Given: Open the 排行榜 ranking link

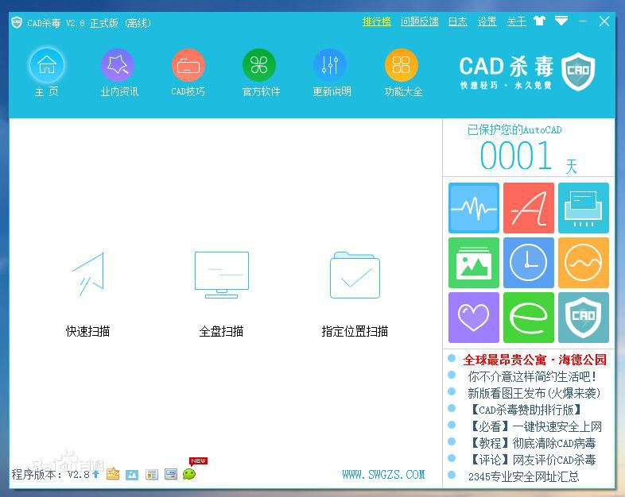Looking at the screenshot, I should click(x=376, y=21).
